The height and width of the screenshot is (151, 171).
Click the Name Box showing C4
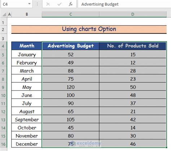tap(17, 4)
